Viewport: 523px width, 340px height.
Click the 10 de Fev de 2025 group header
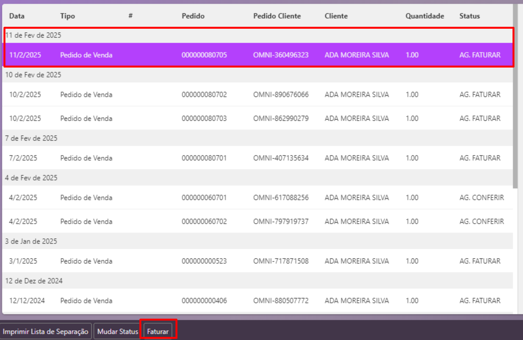tap(257, 75)
